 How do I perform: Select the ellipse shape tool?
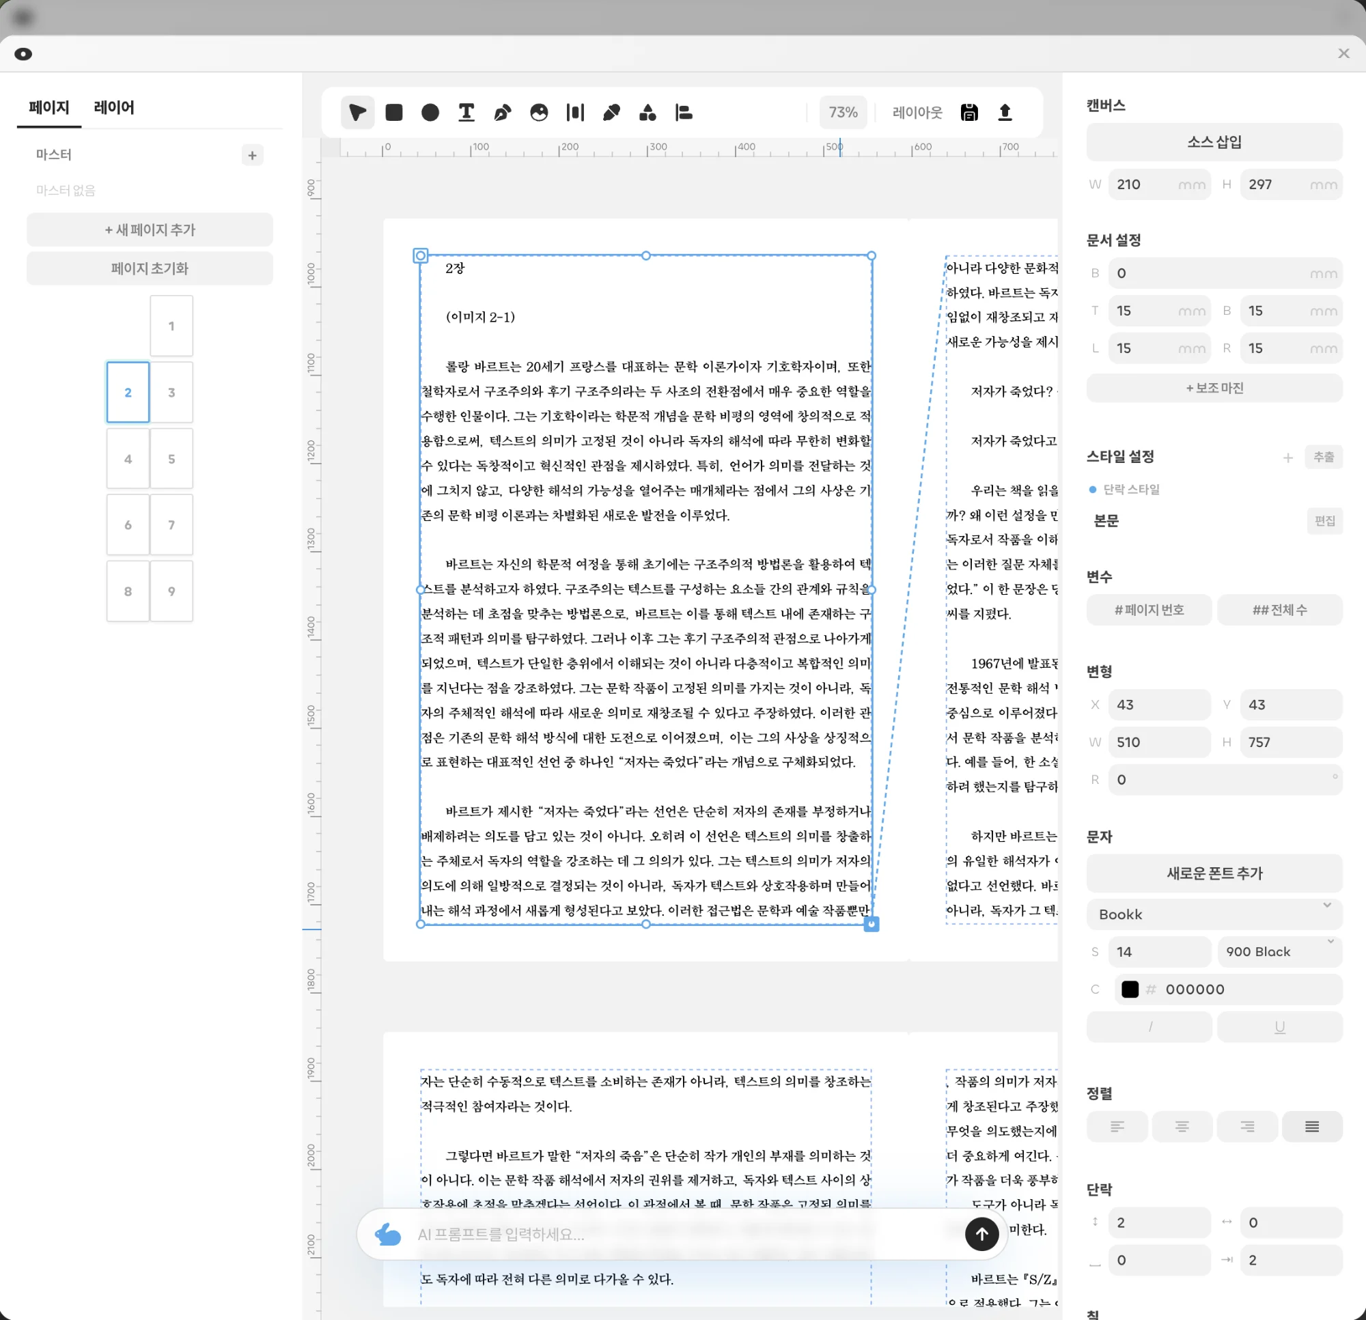[430, 112]
